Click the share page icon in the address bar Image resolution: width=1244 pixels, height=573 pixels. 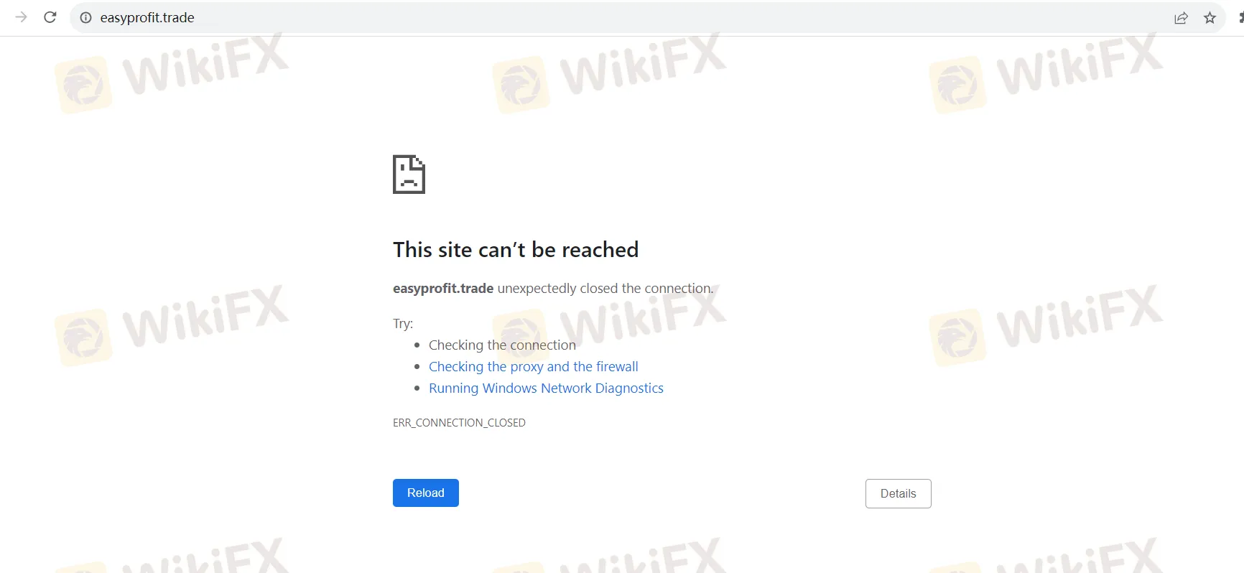coord(1181,18)
